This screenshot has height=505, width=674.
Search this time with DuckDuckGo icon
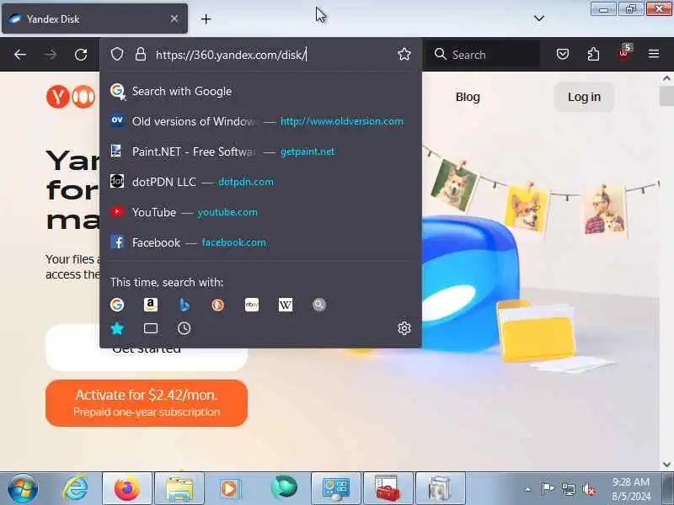218,305
